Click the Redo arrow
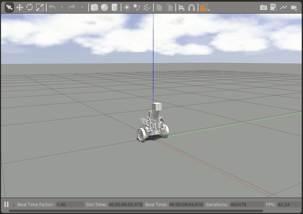Viewport: 303px width, 214px height. click(72, 8)
